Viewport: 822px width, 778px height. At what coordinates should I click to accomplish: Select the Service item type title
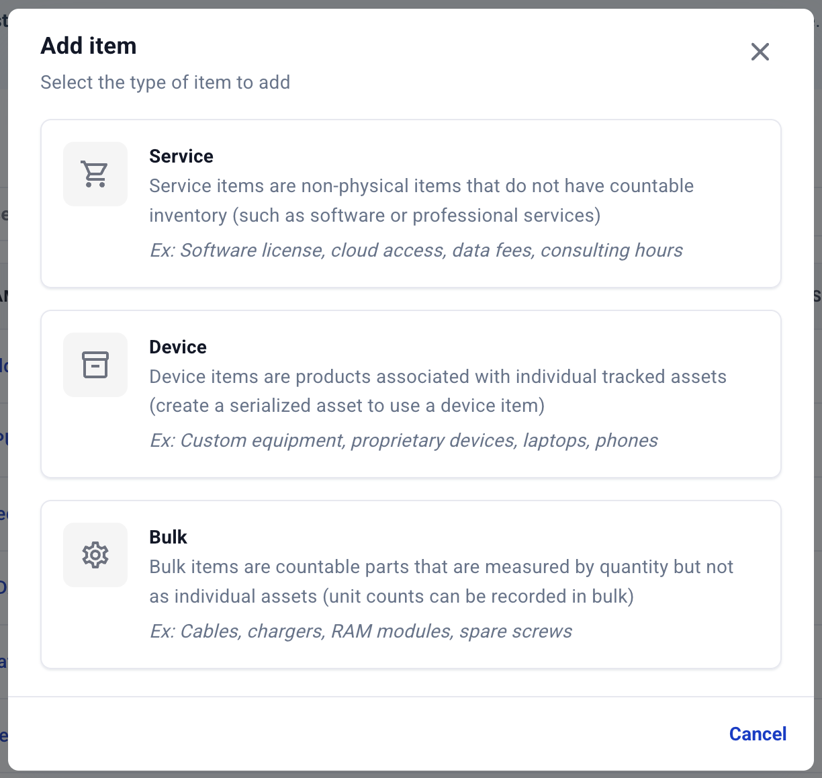click(181, 156)
